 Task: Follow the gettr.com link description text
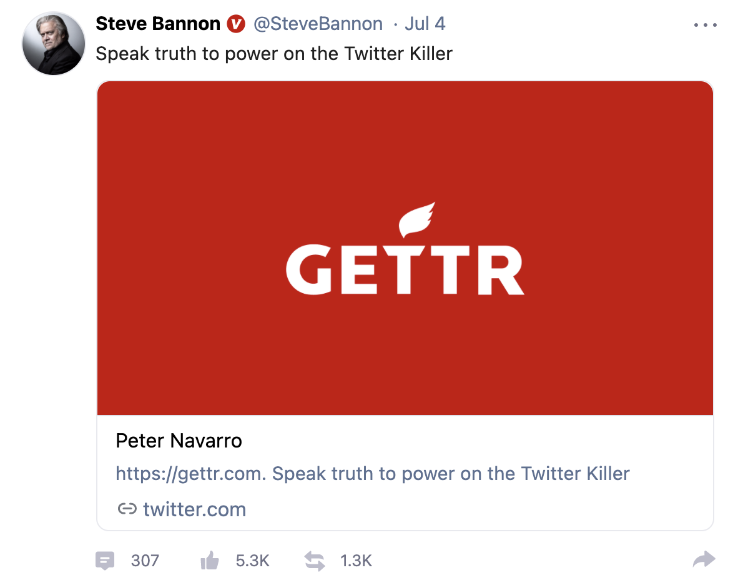373,474
